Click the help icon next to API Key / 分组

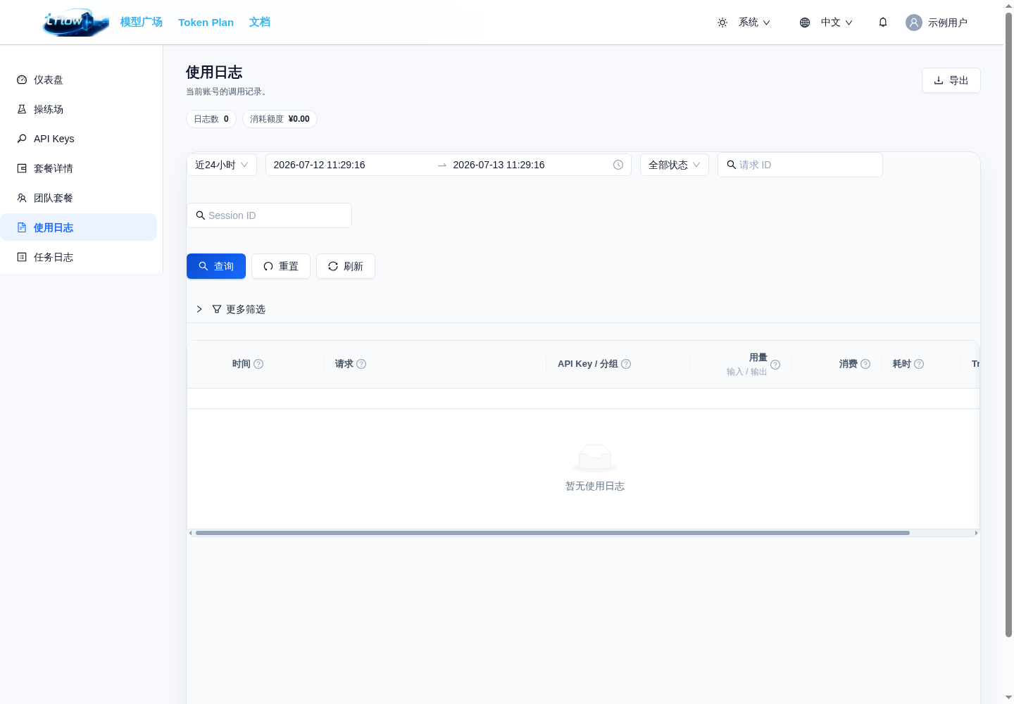(626, 364)
